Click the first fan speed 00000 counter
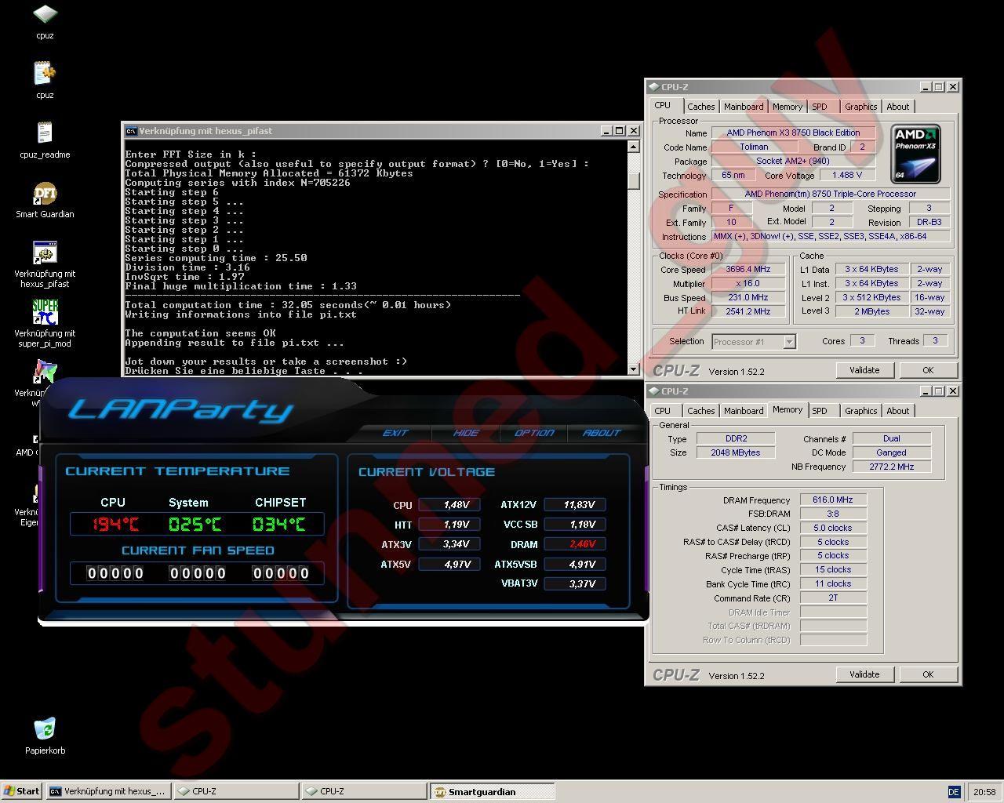This screenshot has height=803, width=1004. click(x=115, y=573)
